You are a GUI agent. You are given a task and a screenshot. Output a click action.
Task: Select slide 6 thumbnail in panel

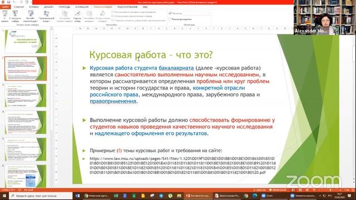(26, 176)
